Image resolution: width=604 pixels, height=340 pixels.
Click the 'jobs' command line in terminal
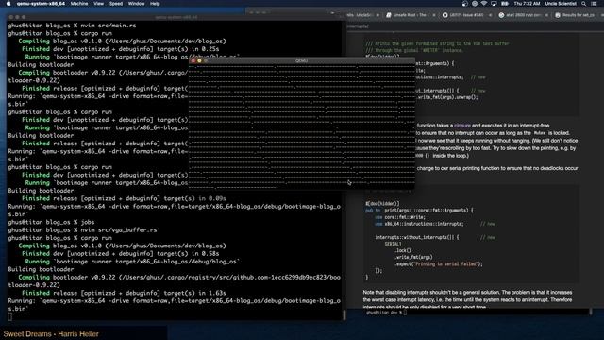(x=51, y=223)
